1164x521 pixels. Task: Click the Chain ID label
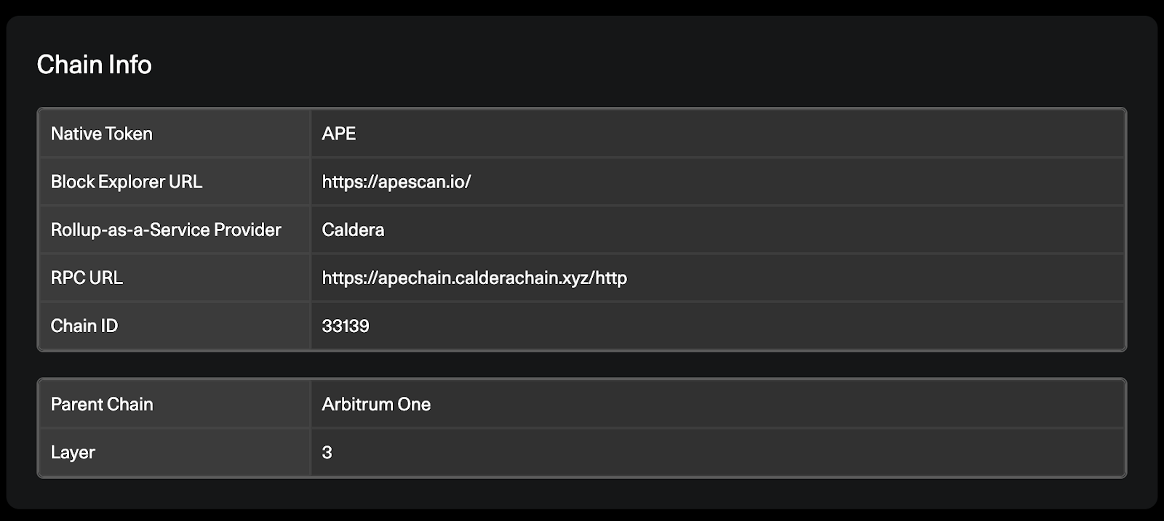click(x=84, y=326)
